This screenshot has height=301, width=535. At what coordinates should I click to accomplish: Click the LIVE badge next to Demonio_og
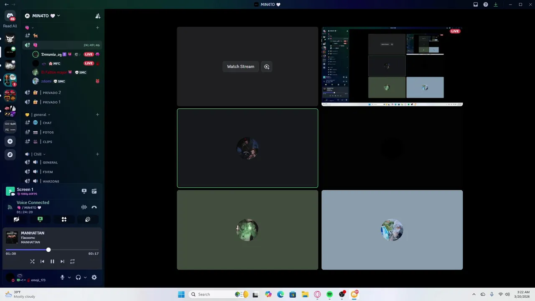(89, 54)
